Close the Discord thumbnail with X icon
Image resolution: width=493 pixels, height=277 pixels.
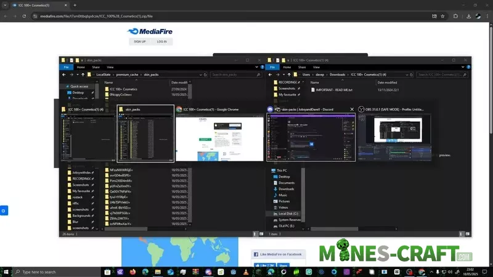(352, 109)
